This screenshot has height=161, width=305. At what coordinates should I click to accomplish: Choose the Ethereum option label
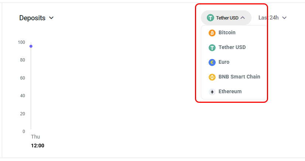point(230,91)
